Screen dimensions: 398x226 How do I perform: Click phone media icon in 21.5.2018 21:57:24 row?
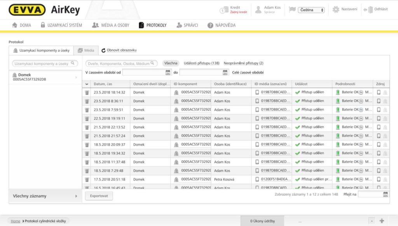[257, 136]
